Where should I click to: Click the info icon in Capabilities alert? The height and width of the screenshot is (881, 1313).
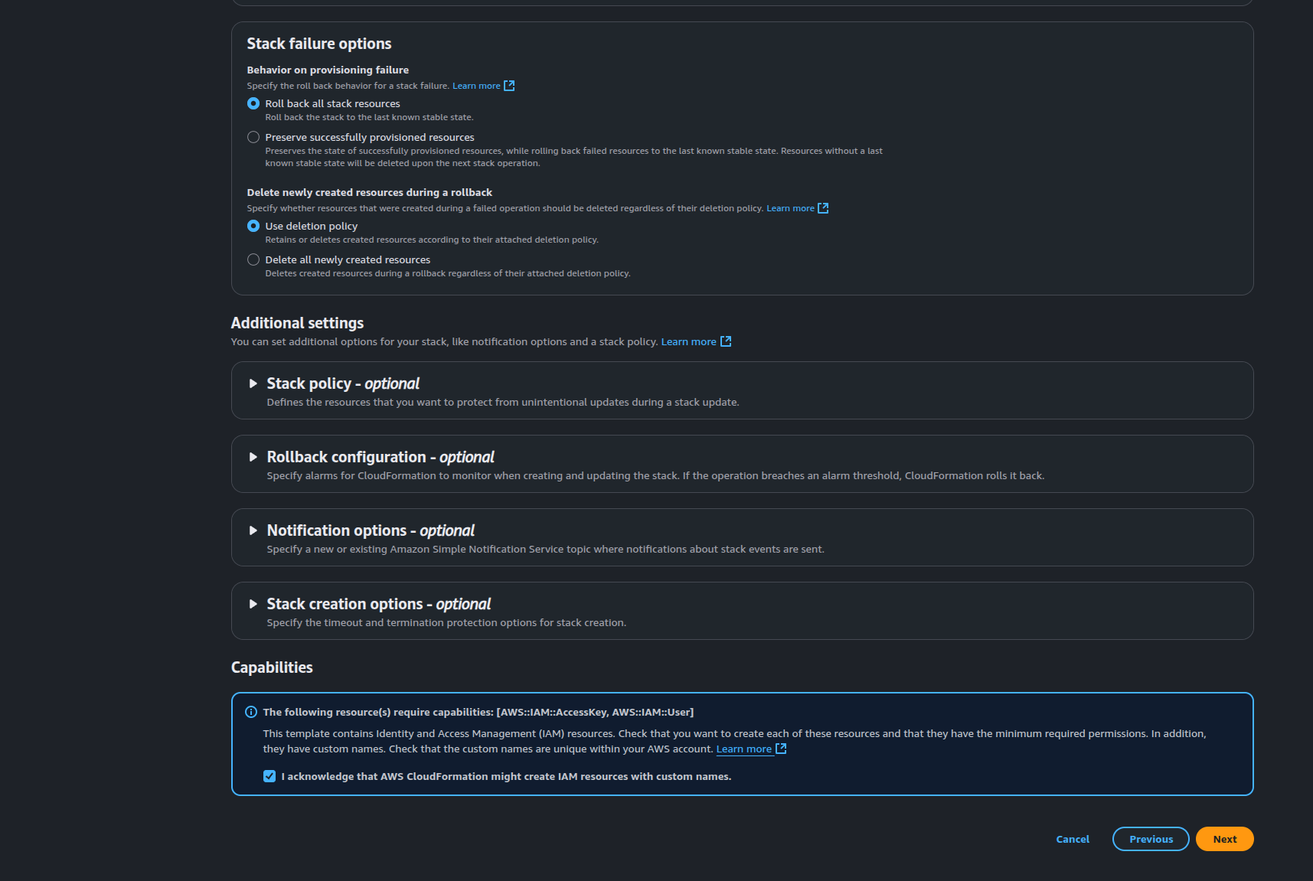(x=251, y=712)
